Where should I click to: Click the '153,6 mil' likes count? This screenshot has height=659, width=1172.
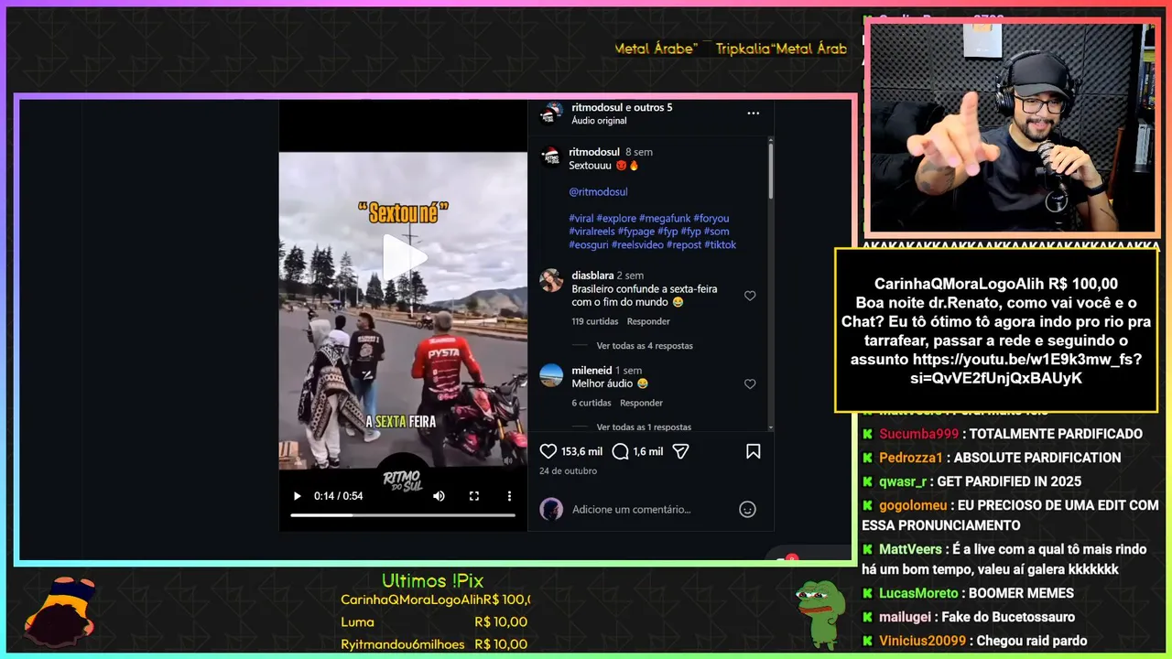(582, 452)
